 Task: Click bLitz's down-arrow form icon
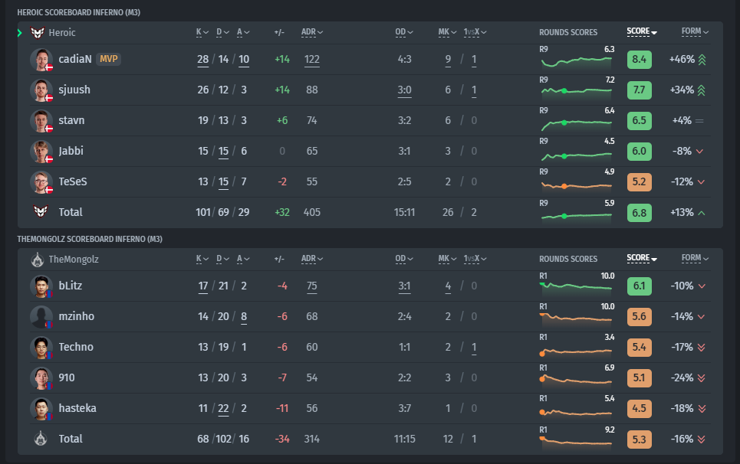point(702,286)
